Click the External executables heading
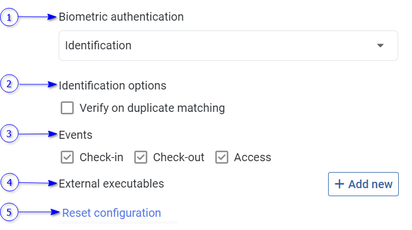 point(111,184)
